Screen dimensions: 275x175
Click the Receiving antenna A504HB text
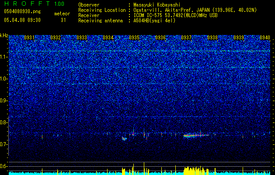click(x=154, y=21)
